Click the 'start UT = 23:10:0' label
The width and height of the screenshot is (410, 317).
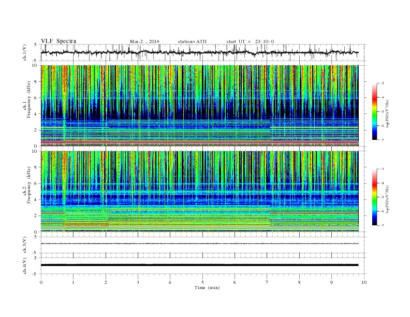point(250,41)
